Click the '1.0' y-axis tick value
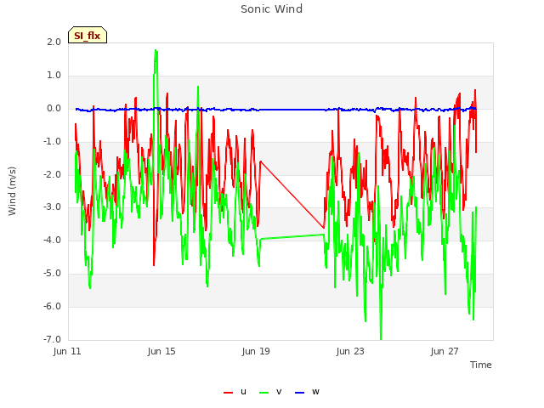The width and height of the screenshot is (544, 408). (54, 76)
